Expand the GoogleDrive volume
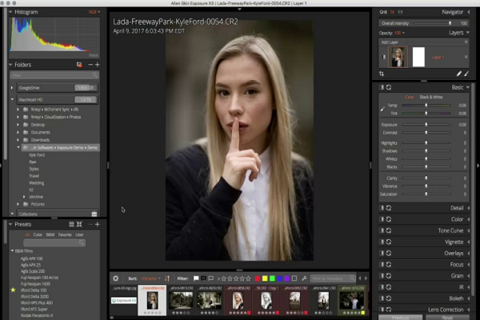The height and width of the screenshot is (320, 480). point(12,88)
